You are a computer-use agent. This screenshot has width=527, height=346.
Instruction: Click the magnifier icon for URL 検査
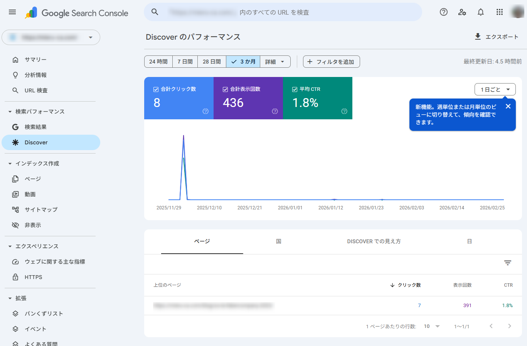(x=15, y=90)
